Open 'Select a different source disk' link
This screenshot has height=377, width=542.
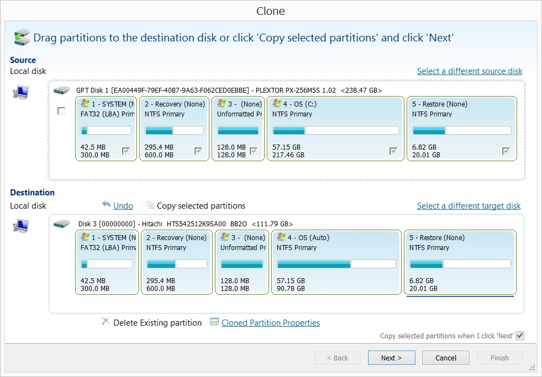click(x=469, y=71)
